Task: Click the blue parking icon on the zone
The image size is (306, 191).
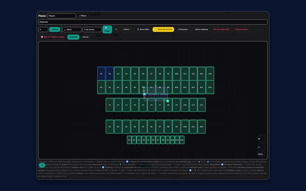Action: pyautogui.click(x=144, y=94)
